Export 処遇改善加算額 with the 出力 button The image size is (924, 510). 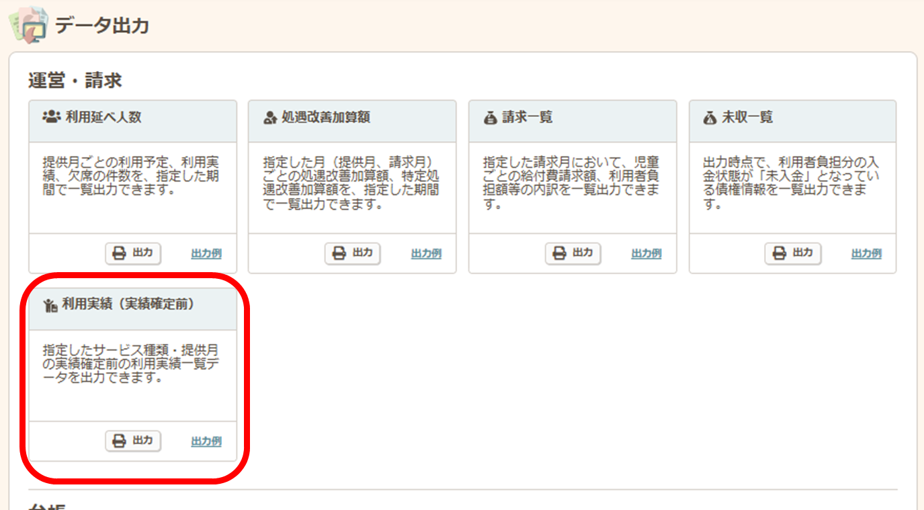click(x=353, y=253)
